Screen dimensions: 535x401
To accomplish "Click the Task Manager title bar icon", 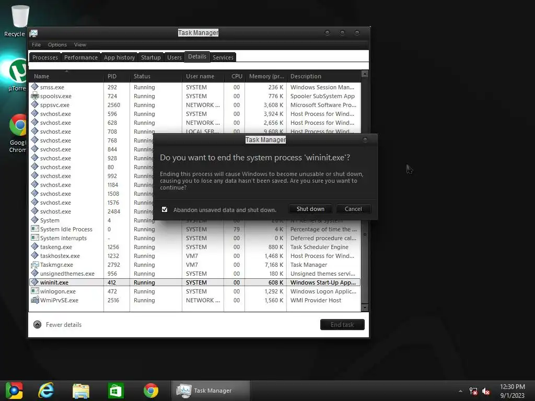I will [33, 33].
